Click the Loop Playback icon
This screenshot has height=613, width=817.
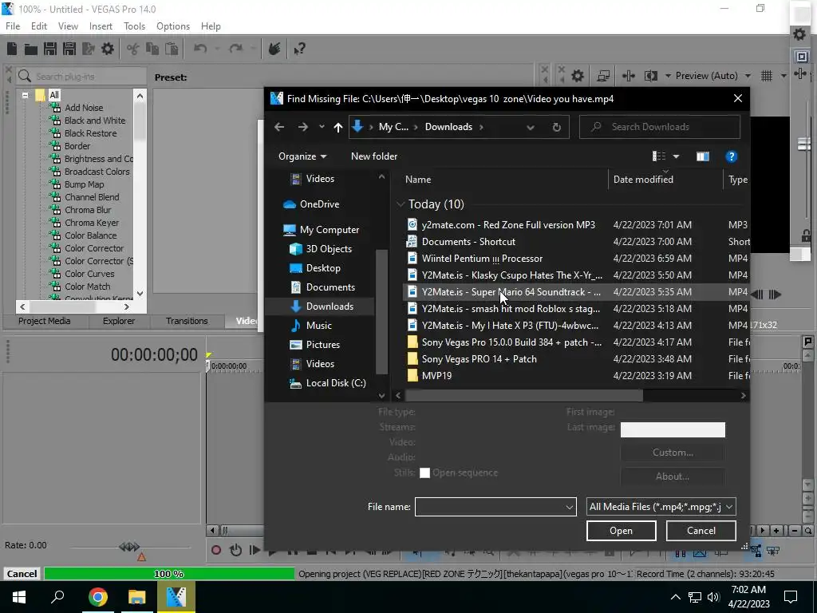pyautogui.click(x=235, y=550)
